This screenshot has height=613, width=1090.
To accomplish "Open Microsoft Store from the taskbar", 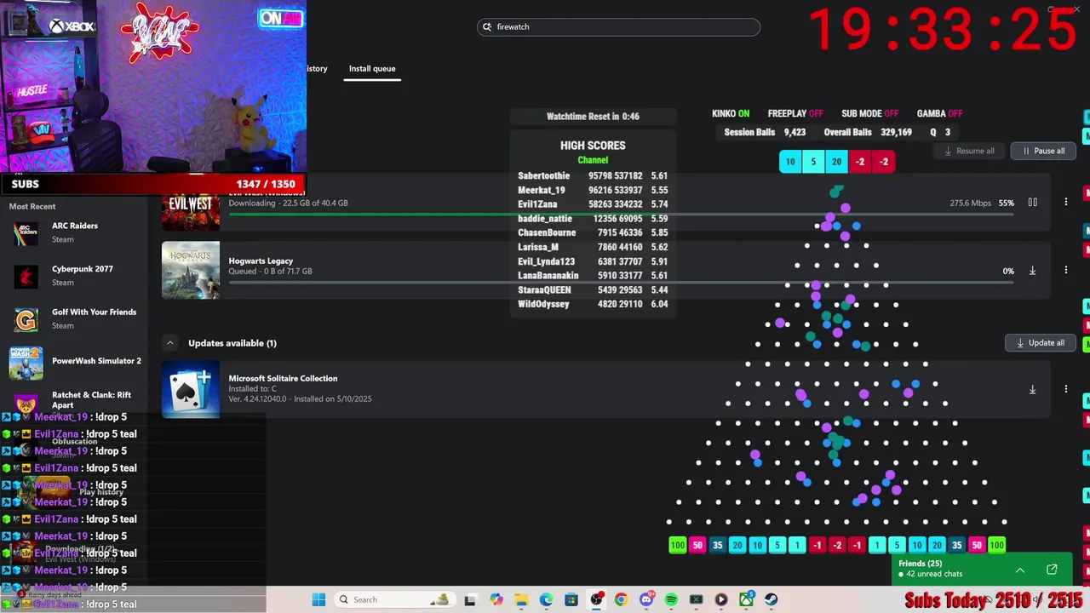I will click(x=571, y=599).
